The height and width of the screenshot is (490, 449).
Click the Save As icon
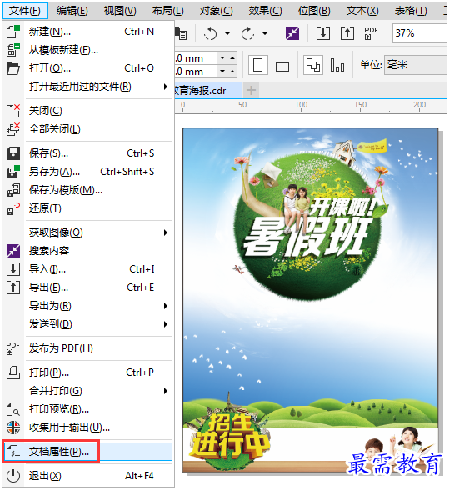pyautogui.click(x=13, y=172)
